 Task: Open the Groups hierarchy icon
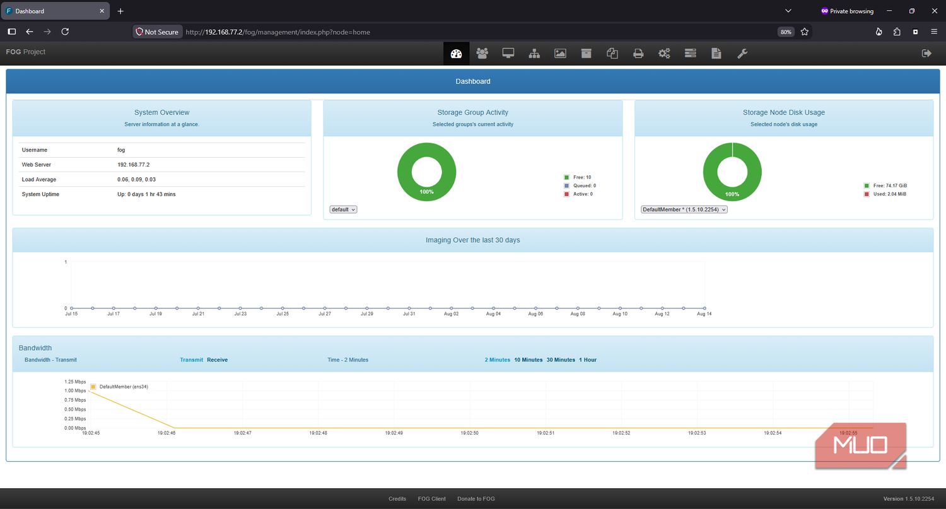click(x=534, y=54)
